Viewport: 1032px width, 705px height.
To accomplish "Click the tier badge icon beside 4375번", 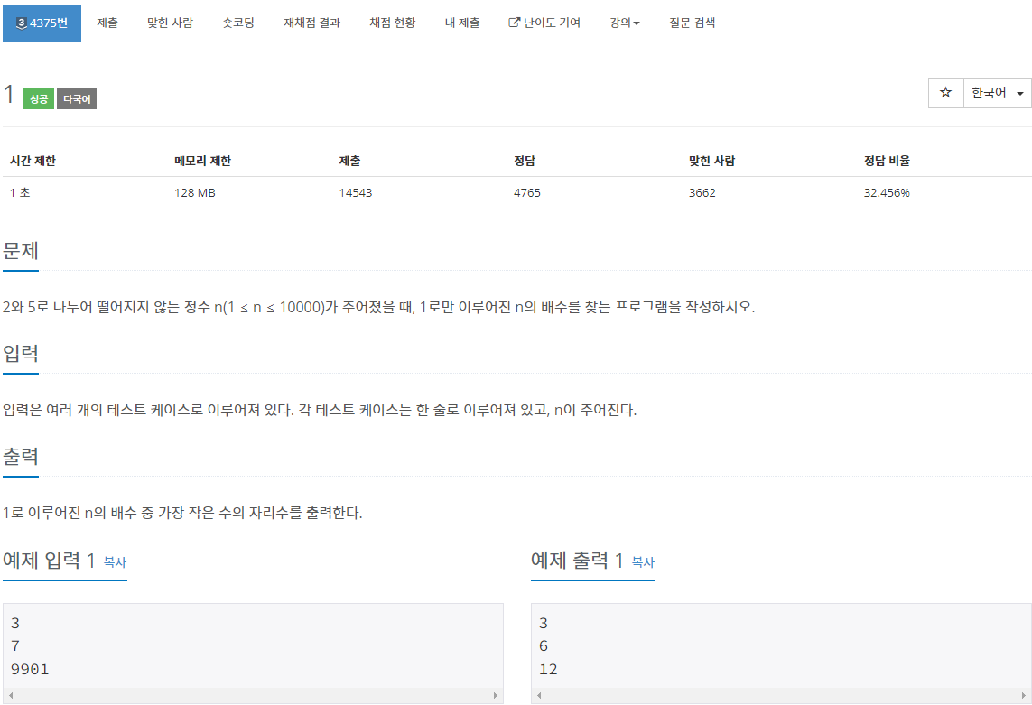I will coord(21,23).
